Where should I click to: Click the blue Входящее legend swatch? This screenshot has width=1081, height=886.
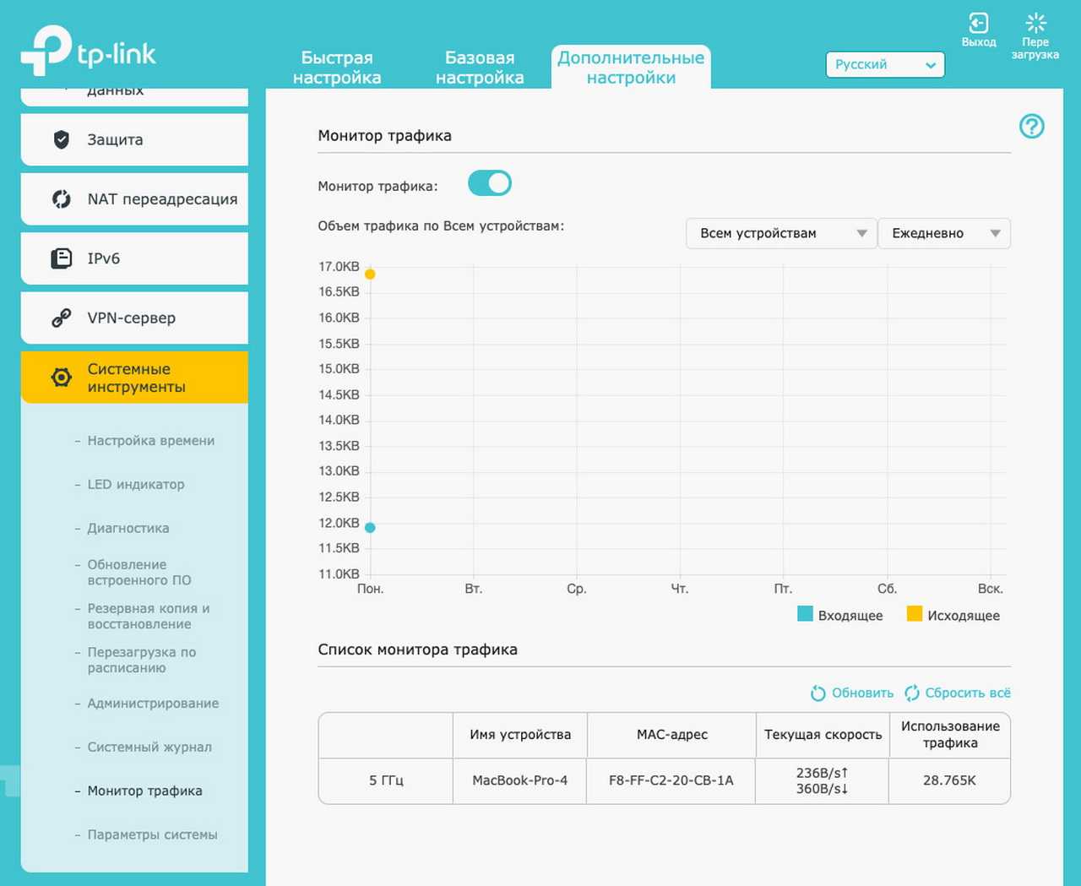pos(805,614)
